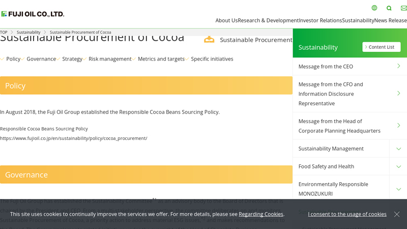Go to Fuji Oil Co., Ltd. logo home
The height and width of the screenshot is (229, 407).
33,14
